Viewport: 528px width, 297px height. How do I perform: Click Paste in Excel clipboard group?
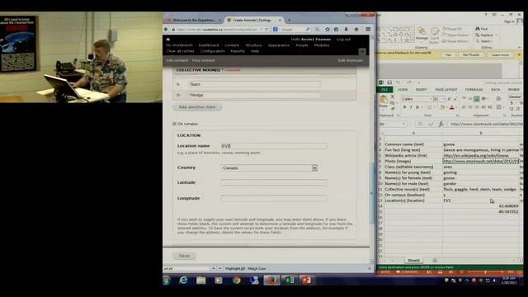pos(384,102)
